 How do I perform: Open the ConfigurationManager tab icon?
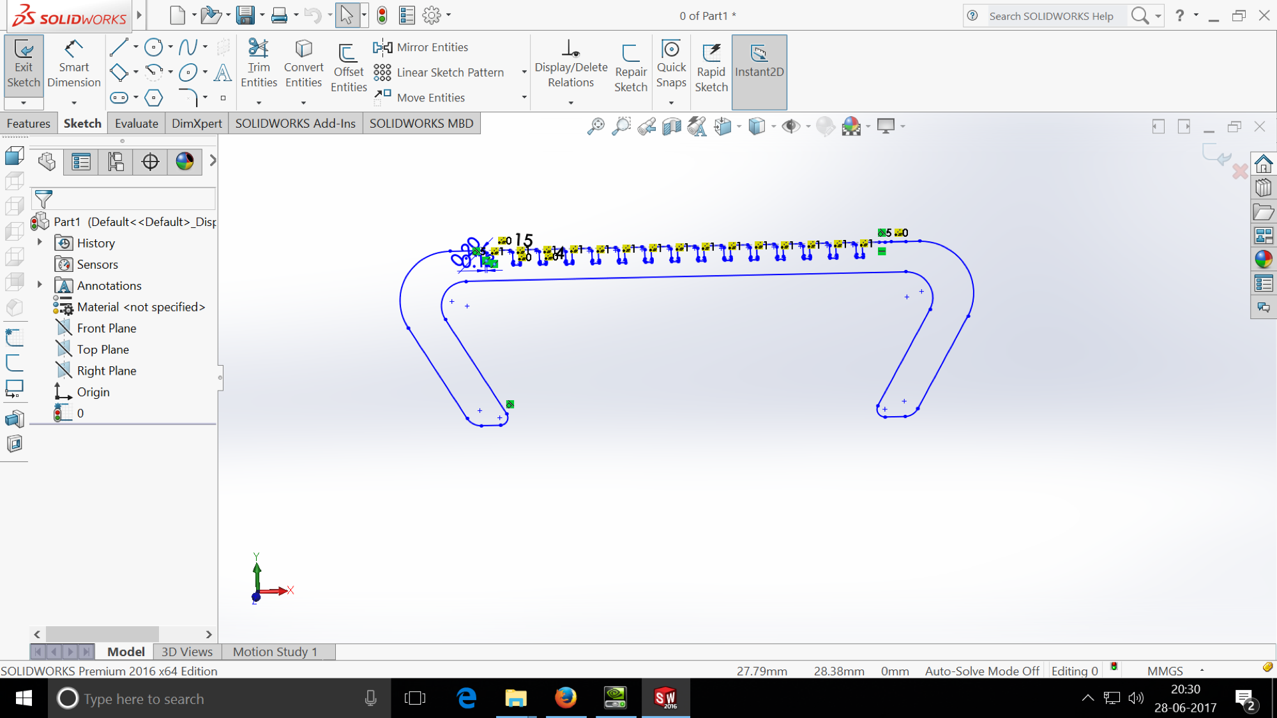click(x=116, y=161)
